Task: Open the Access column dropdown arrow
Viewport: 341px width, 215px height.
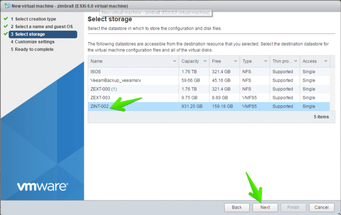Action: point(325,61)
